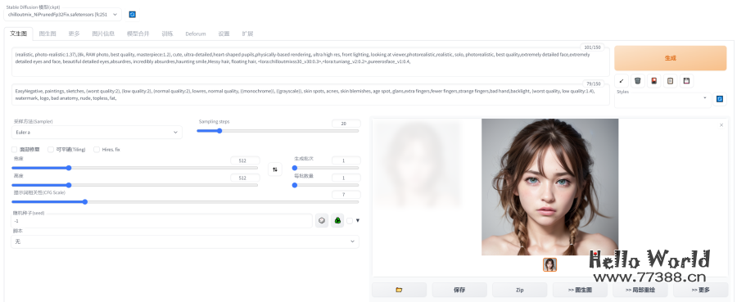Open the output folder icon button

pyautogui.click(x=399, y=290)
